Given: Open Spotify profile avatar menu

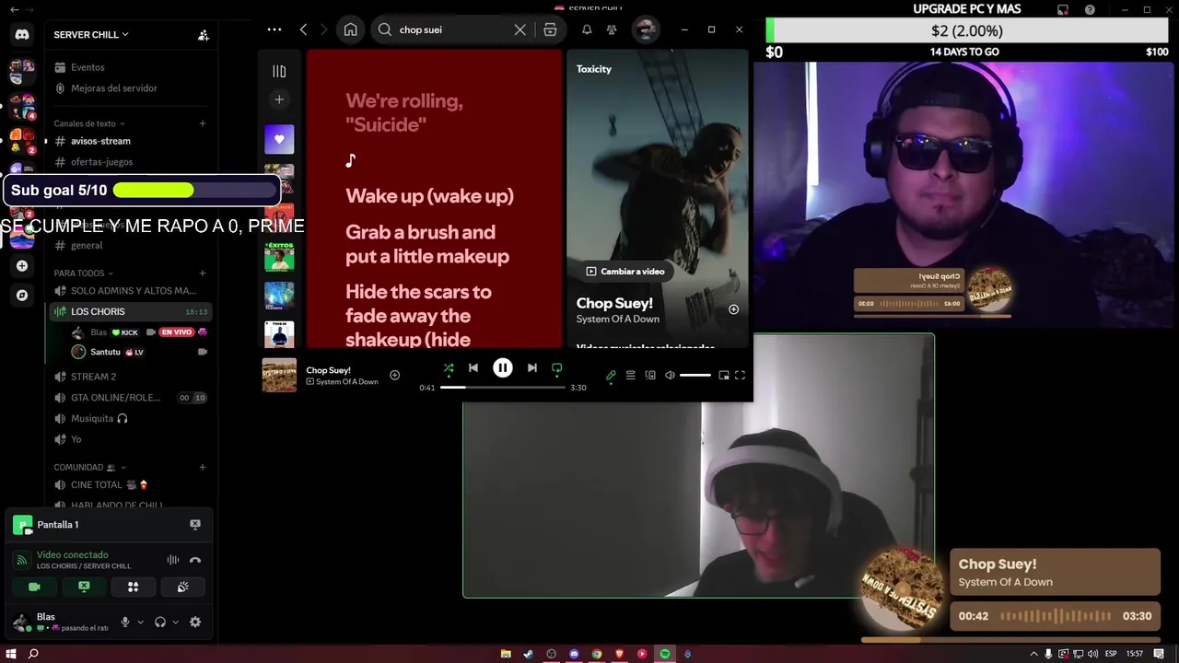Looking at the screenshot, I should click(646, 29).
